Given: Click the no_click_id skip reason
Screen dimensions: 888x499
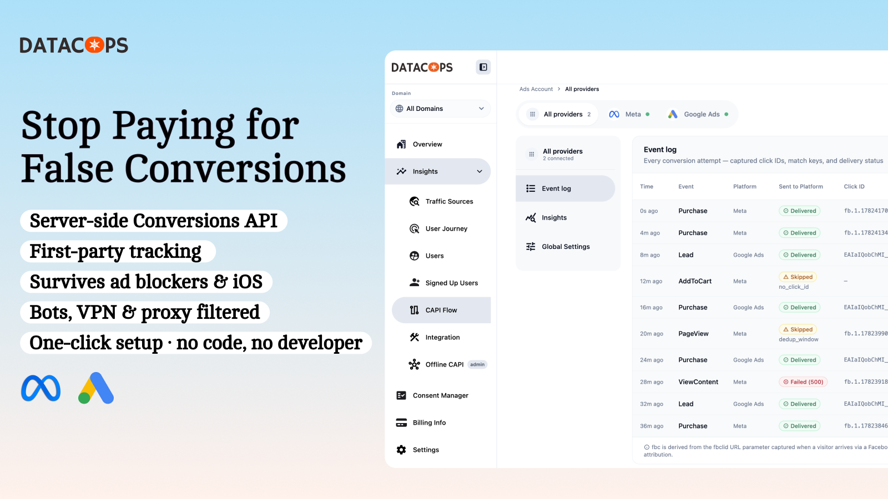Looking at the screenshot, I should [x=794, y=287].
